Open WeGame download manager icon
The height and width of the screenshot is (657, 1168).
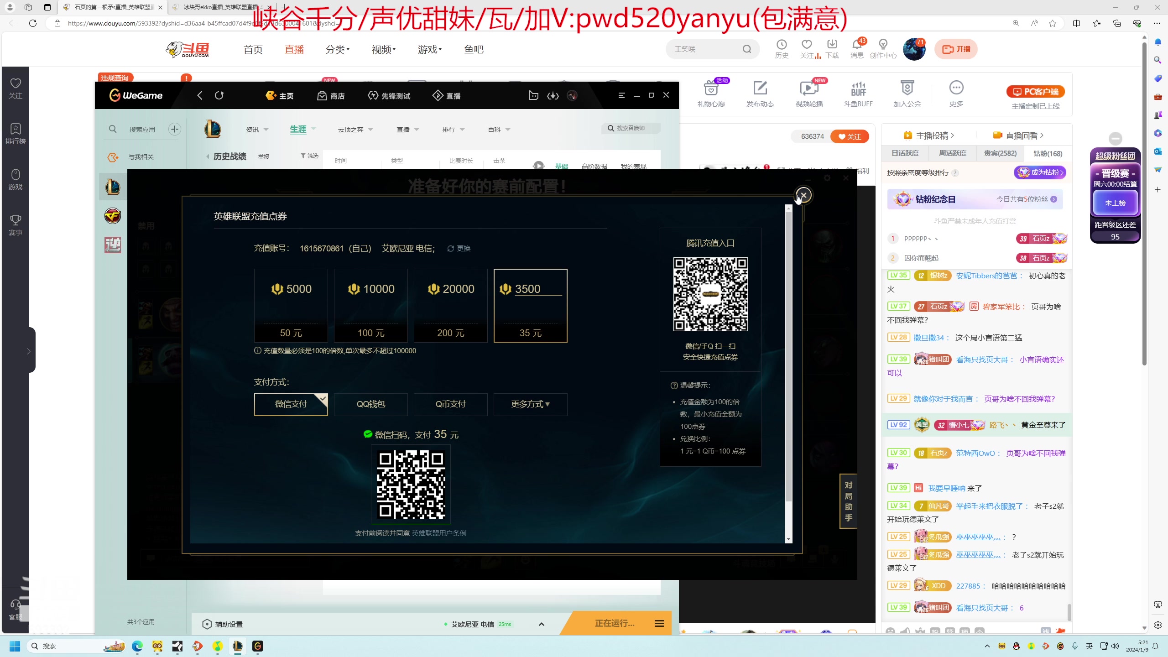[553, 95]
